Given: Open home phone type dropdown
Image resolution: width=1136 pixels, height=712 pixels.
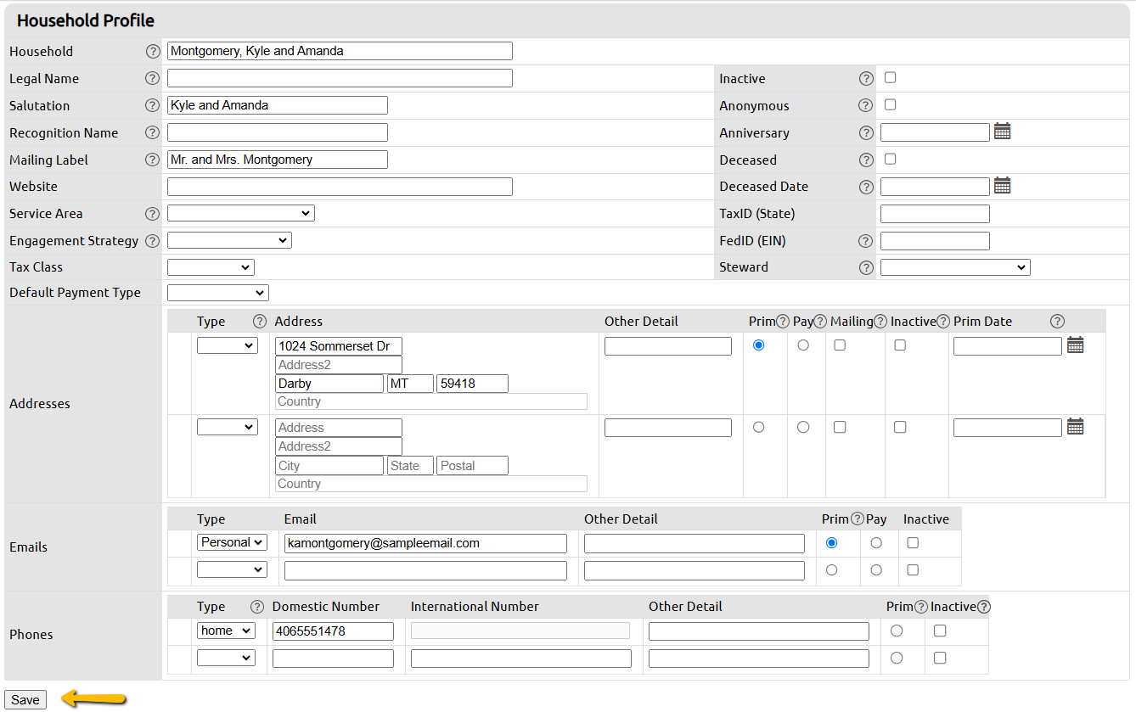Looking at the screenshot, I should point(226,631).
